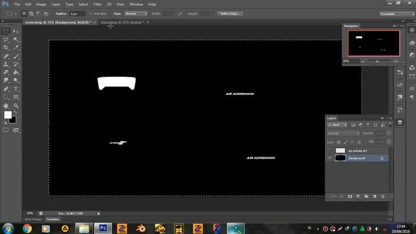The height and width of the screenshot is (234, 416).
Task: Delete layer with trash icon
Action: pyautogui.click(x=383, y=196)
